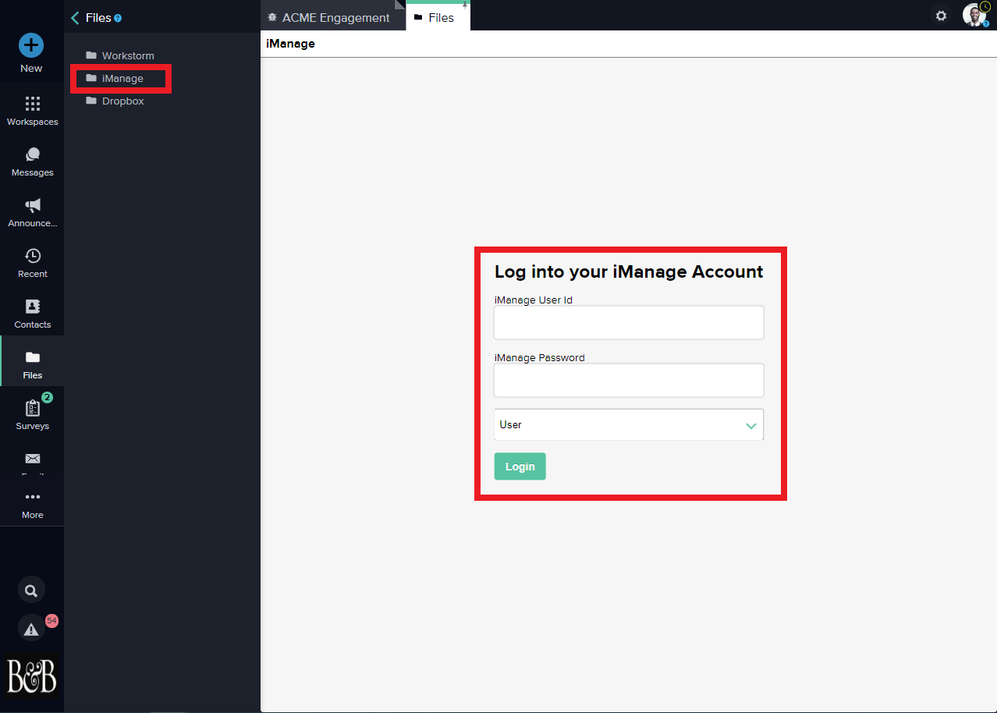Open Announcements megaphone icon
This screenshot has height=713, width=997.
(x=32, y=205)
